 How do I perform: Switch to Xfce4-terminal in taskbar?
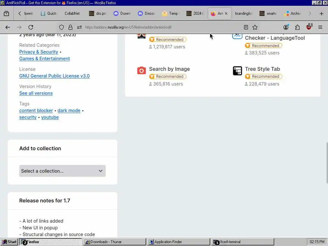tap(242, 242)
